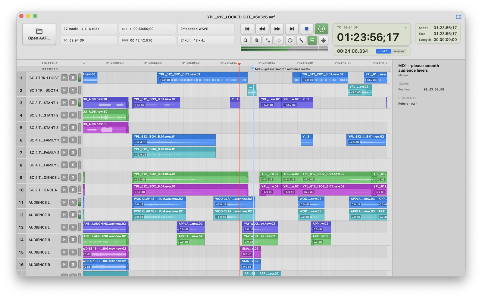Select WOO CLAP 18 clip on track 11
The height and width of the screenshot is (298, 482).
pyautogui.click(x=159, y=202)
